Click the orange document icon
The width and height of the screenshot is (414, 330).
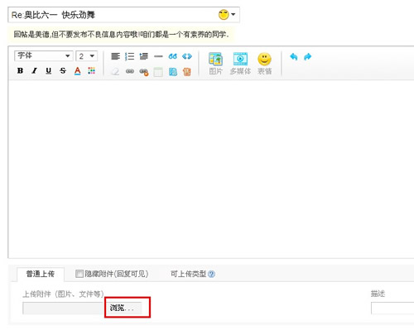click(187, 72)
